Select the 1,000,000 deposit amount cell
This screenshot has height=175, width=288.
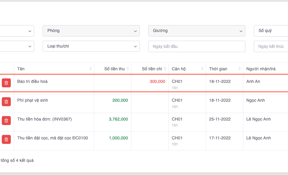coord(118,138)
